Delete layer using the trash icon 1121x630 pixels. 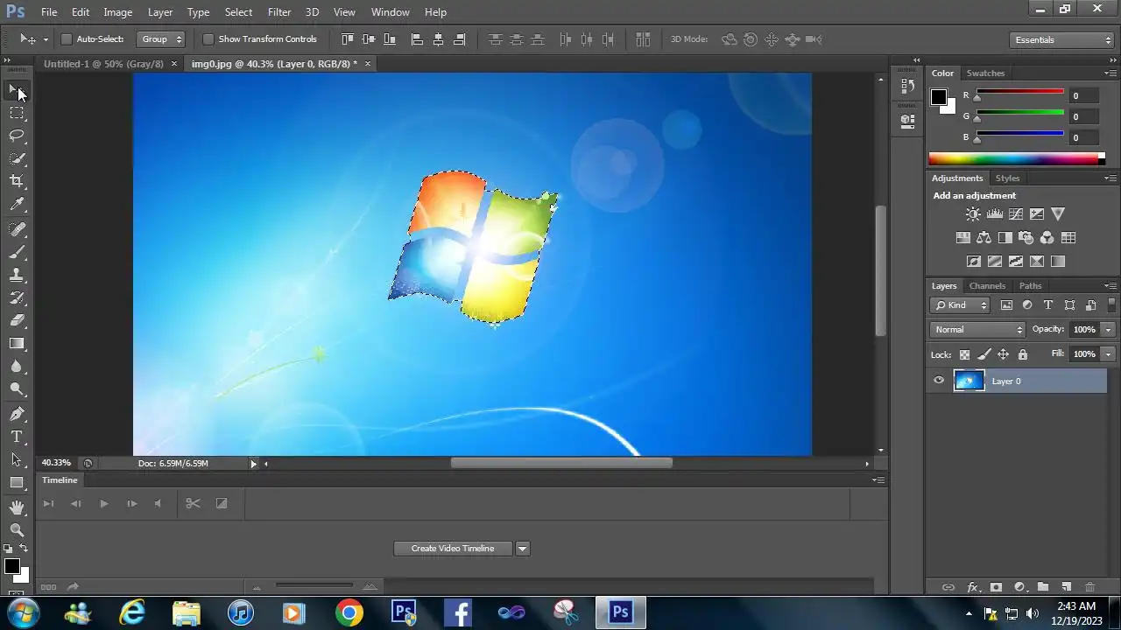1090,587
